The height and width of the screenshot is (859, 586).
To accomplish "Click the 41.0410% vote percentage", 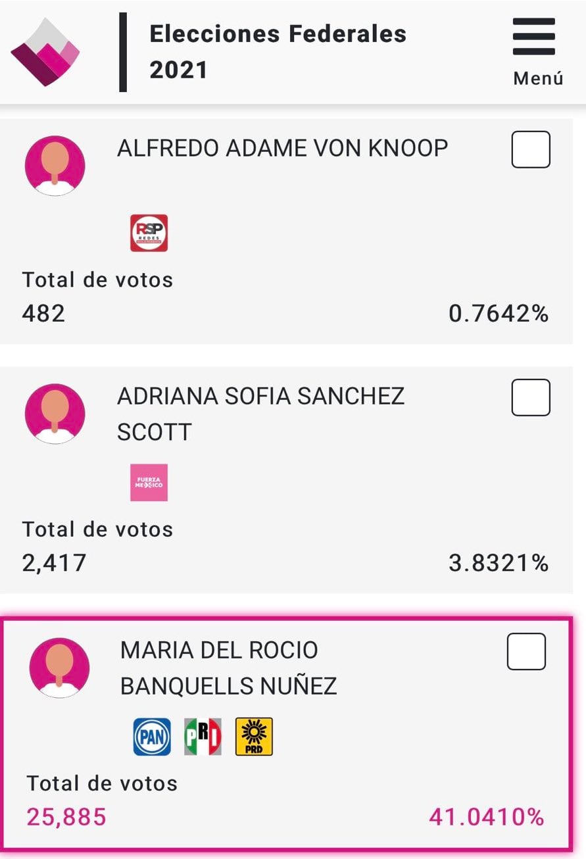I will click(x=487, y=817).
